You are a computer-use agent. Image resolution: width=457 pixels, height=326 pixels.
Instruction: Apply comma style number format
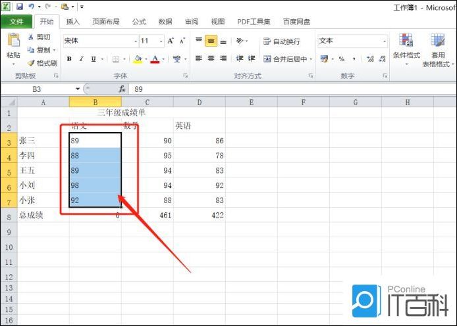point(354,59)
